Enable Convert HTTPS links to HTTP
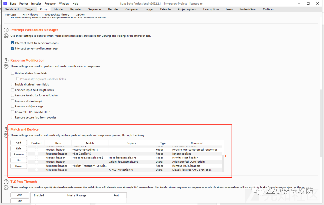The width and height of the screenshot is (324, 205). click(13, 112)
